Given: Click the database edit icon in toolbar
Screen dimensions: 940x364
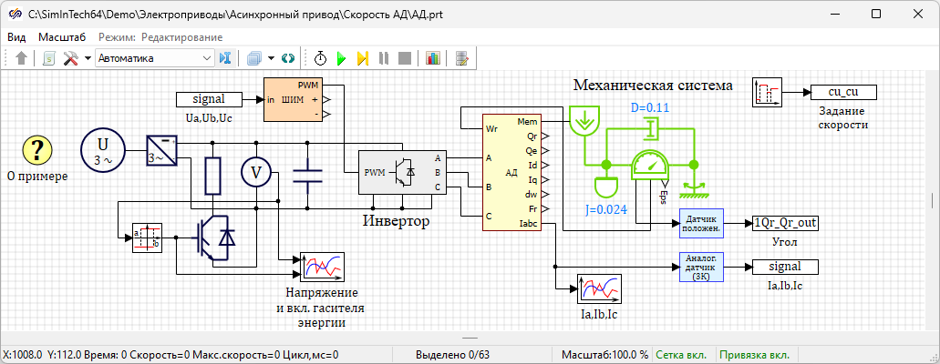Looking at the screenshot, I should point(462,58).
